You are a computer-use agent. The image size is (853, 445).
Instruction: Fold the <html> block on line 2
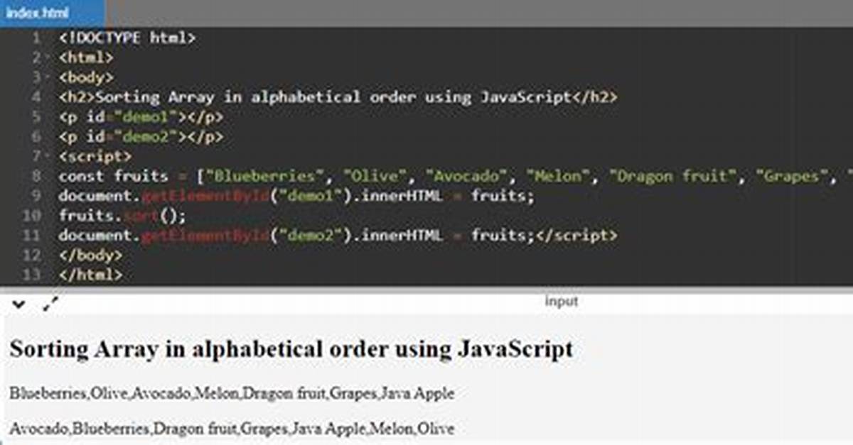tap(47, 57)
